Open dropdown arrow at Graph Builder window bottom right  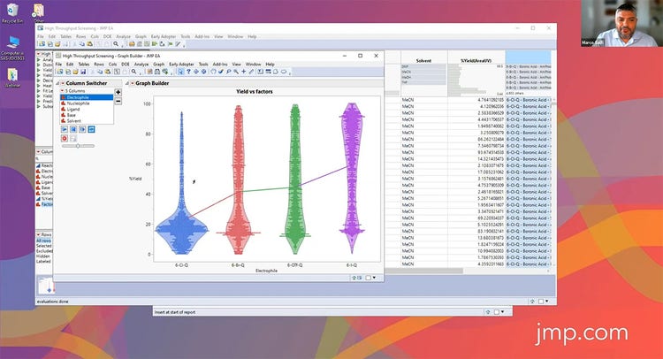[x=374, y=278]
